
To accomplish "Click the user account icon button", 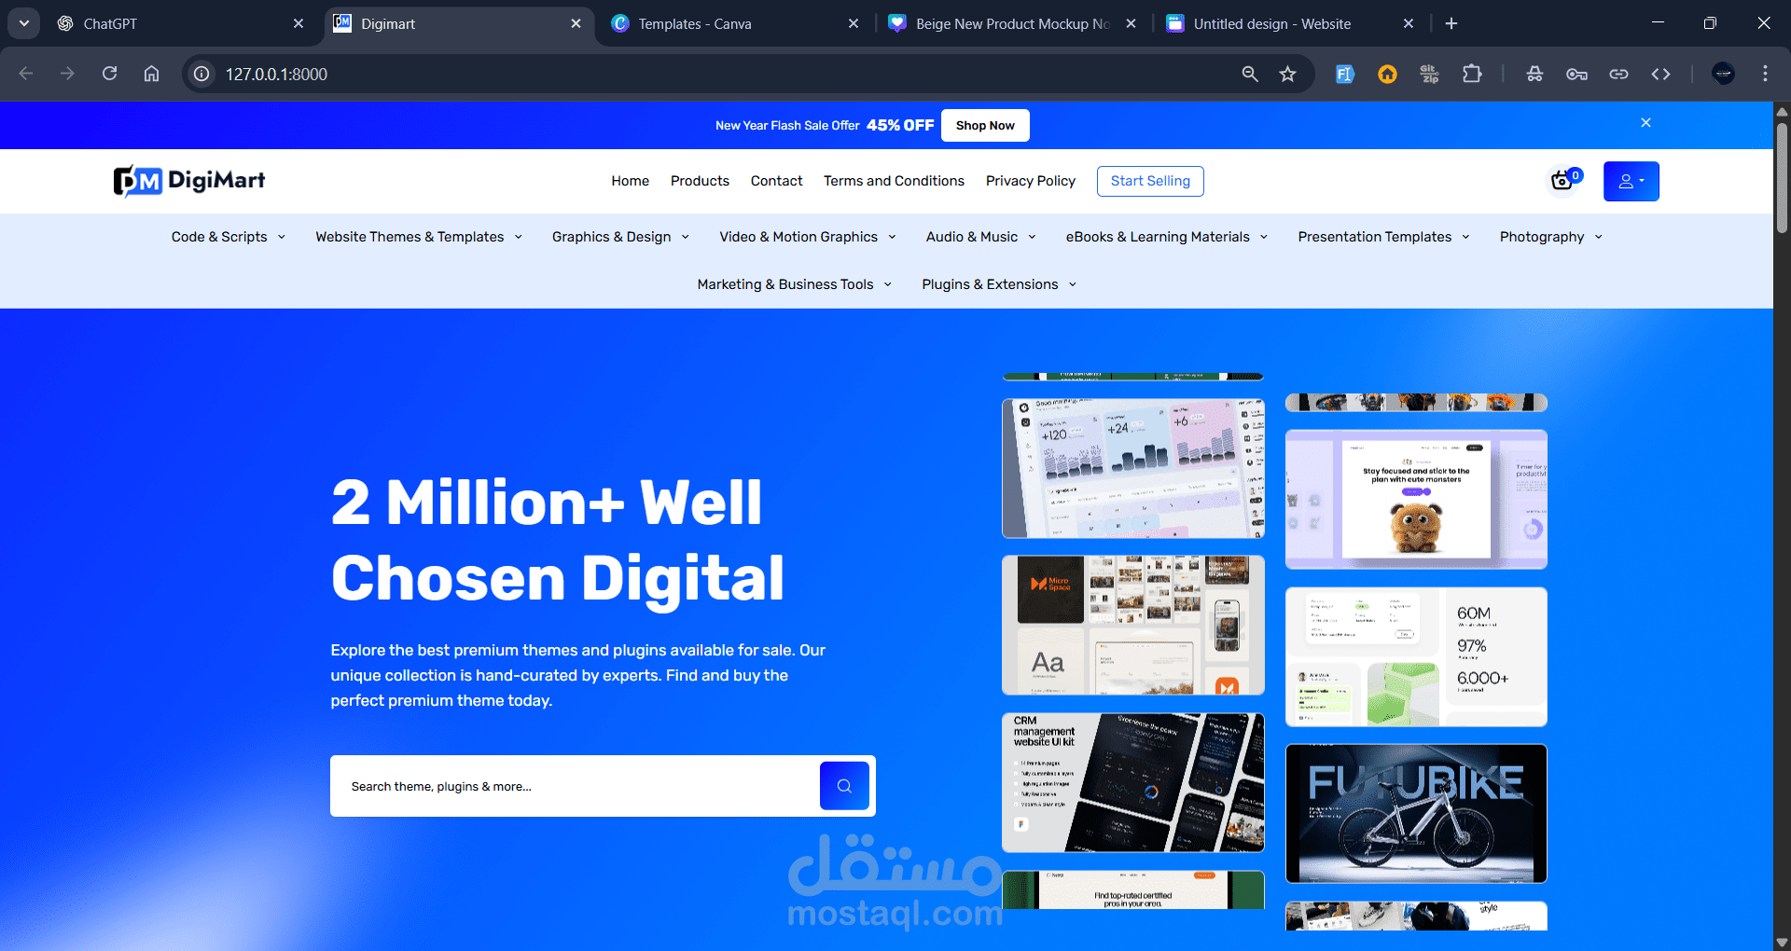I will click(1631, 181).
